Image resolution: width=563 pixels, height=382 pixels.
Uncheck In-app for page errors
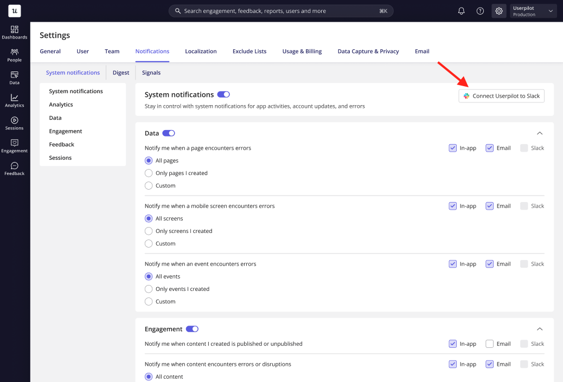(452, 148)
